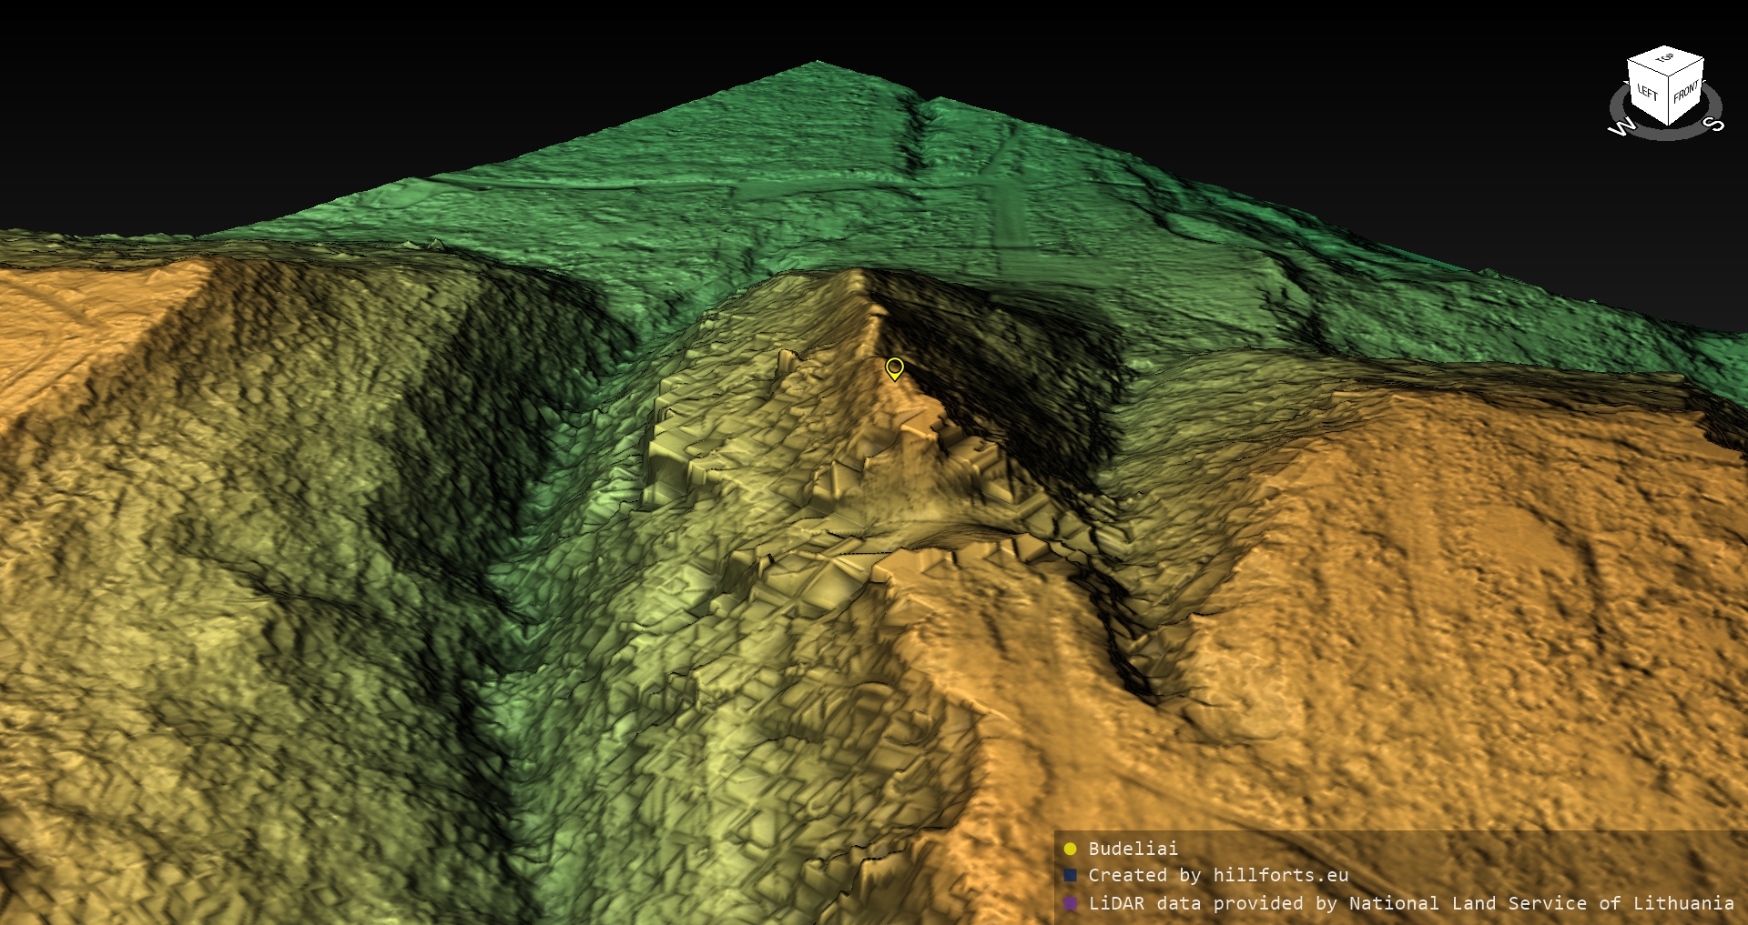Image resolution: width=1748 pixels, height=925 pixels.
Task: Click the cube edge between LEFT and FRONT
Action: tap(1668, 100)
